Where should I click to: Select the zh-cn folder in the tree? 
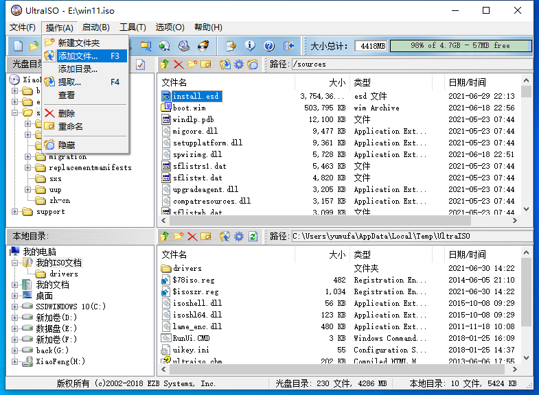pyautogui.click(x=60, y=201)
